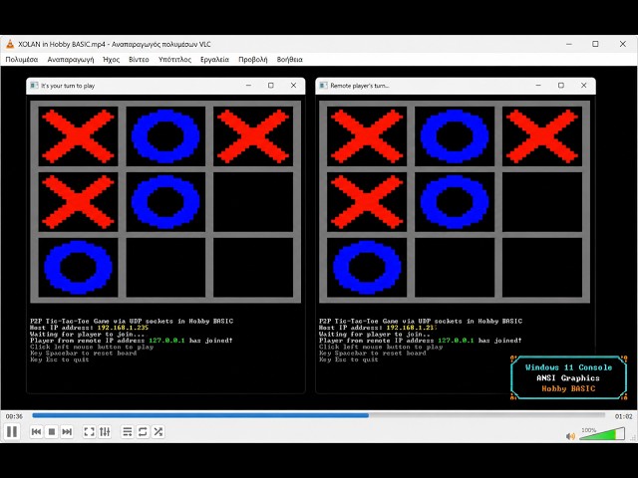Maximize the "It's your turn to play" window
Screen dimensions: 638x478
point(271,86)
